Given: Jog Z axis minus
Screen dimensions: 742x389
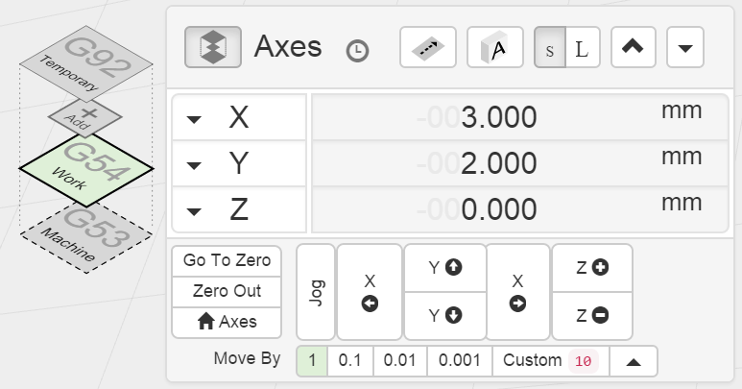Looking at the screenshot, I should coord(592,315).
